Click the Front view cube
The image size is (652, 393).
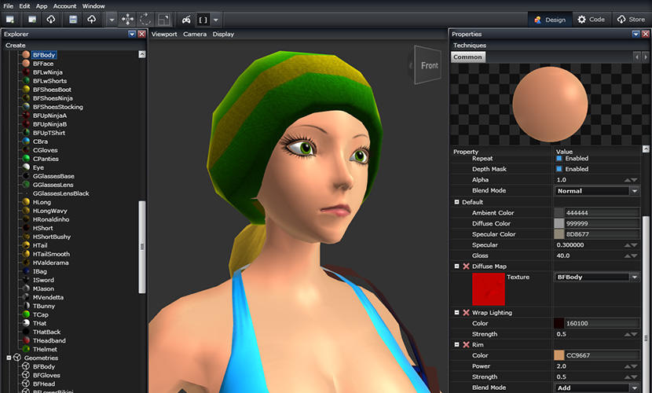pos(428,65)
